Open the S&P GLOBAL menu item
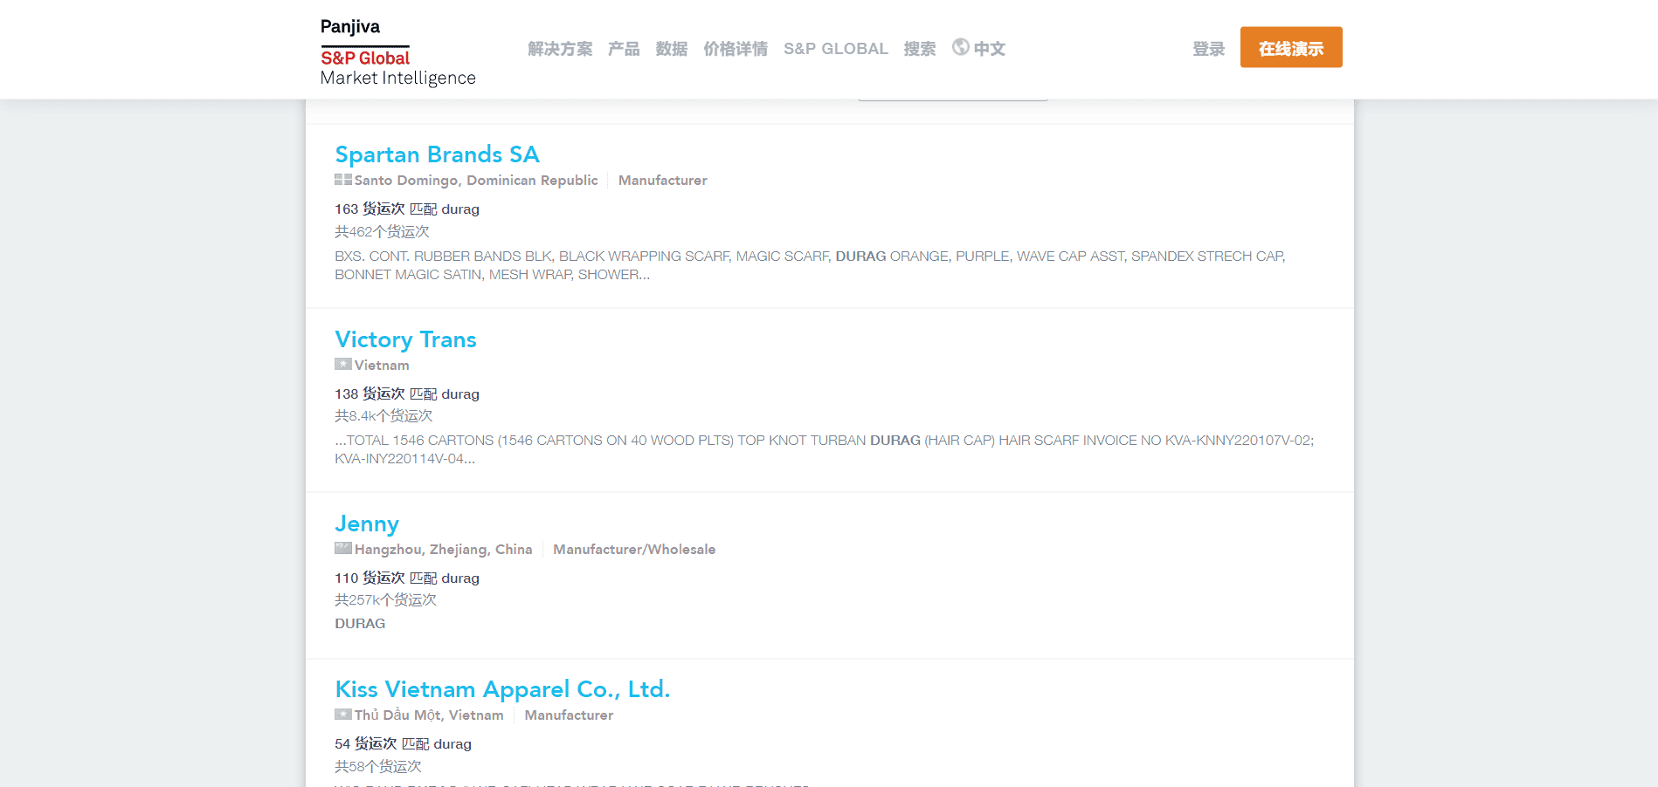Screen dimensions: 1658x787 pyautogui.click(x=835, y=49)
